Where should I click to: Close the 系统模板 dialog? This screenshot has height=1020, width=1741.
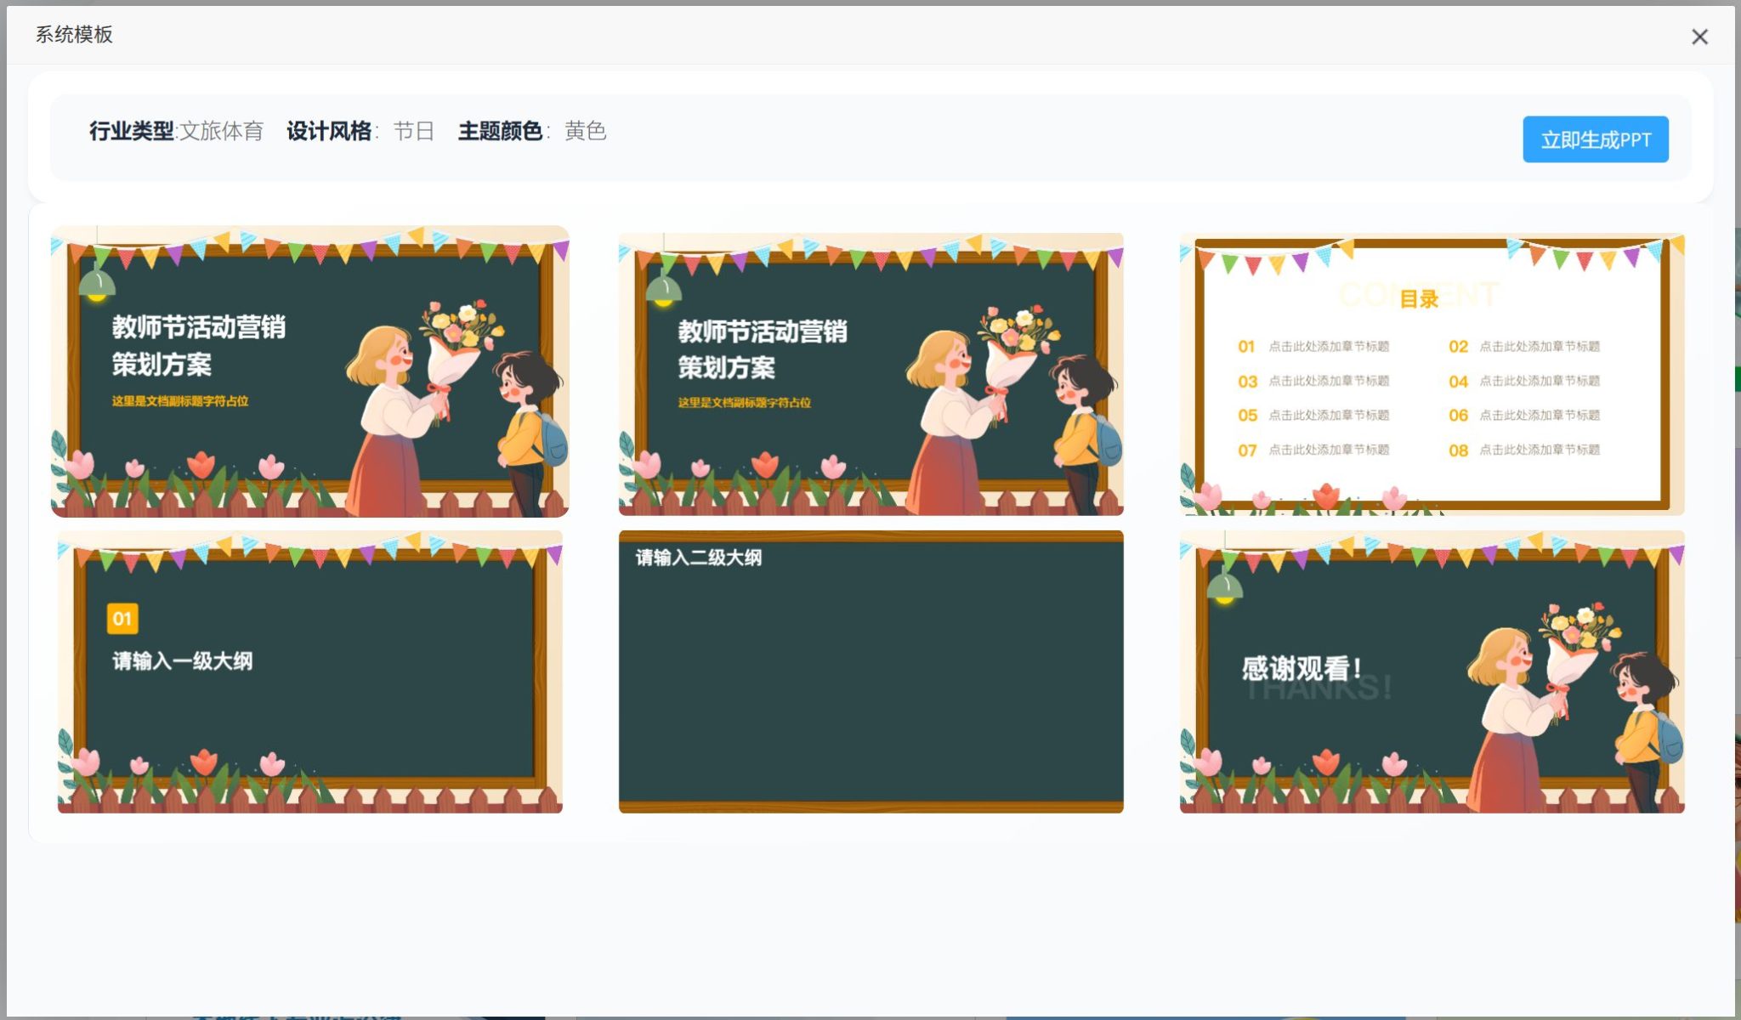click(1698, 37)
